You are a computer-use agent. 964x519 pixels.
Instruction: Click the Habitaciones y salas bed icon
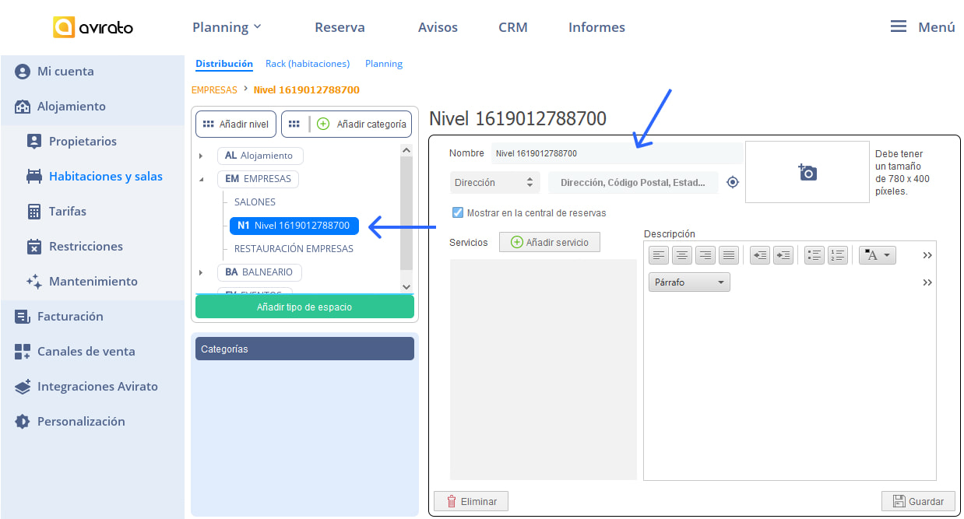point(33,177)
